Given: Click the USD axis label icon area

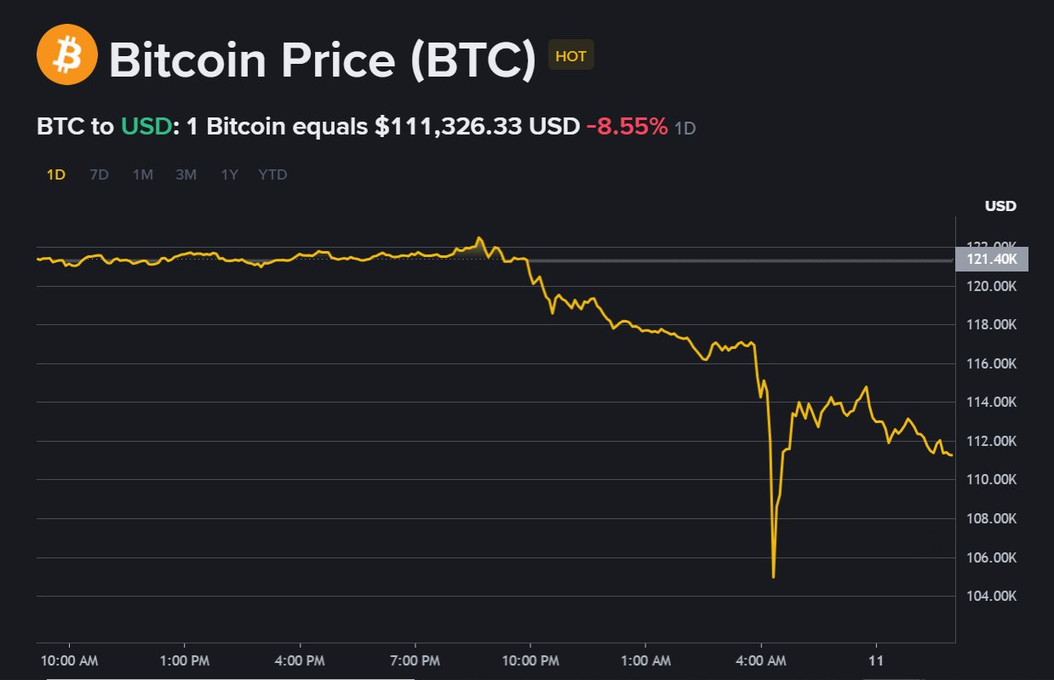Looking at the screenshot, I should [1000, 205].
